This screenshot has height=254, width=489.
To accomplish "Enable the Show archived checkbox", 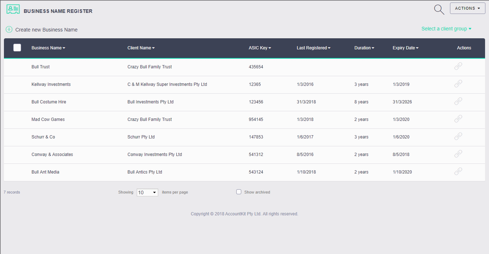I will (239, 192).
